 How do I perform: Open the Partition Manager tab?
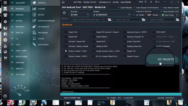[x=45, y=21]
